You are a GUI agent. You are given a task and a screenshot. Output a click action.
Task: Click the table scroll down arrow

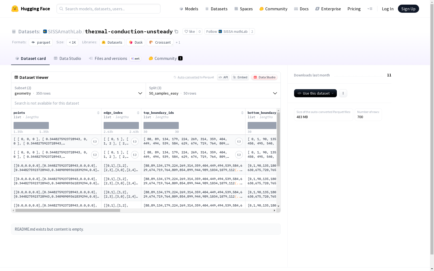[278, 206]
